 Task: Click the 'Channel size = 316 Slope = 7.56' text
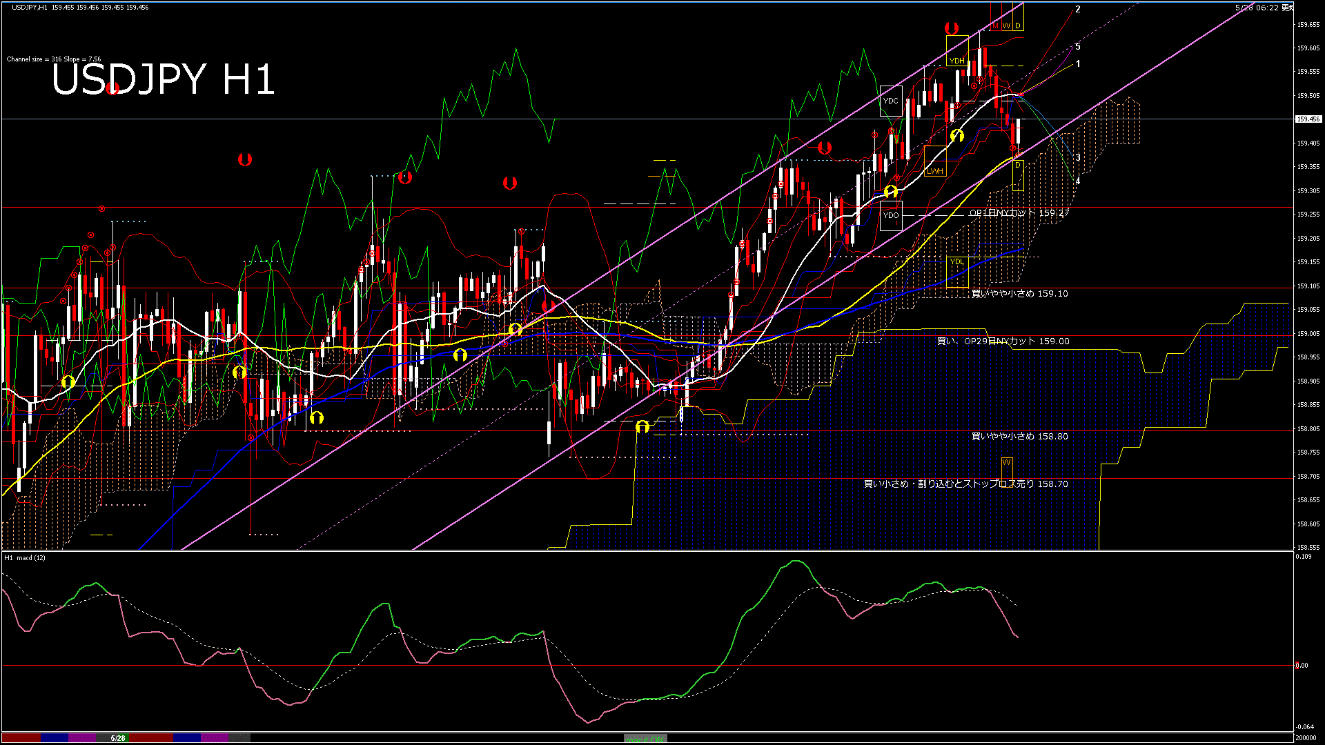pyautogui.click(x=54, y=59)
